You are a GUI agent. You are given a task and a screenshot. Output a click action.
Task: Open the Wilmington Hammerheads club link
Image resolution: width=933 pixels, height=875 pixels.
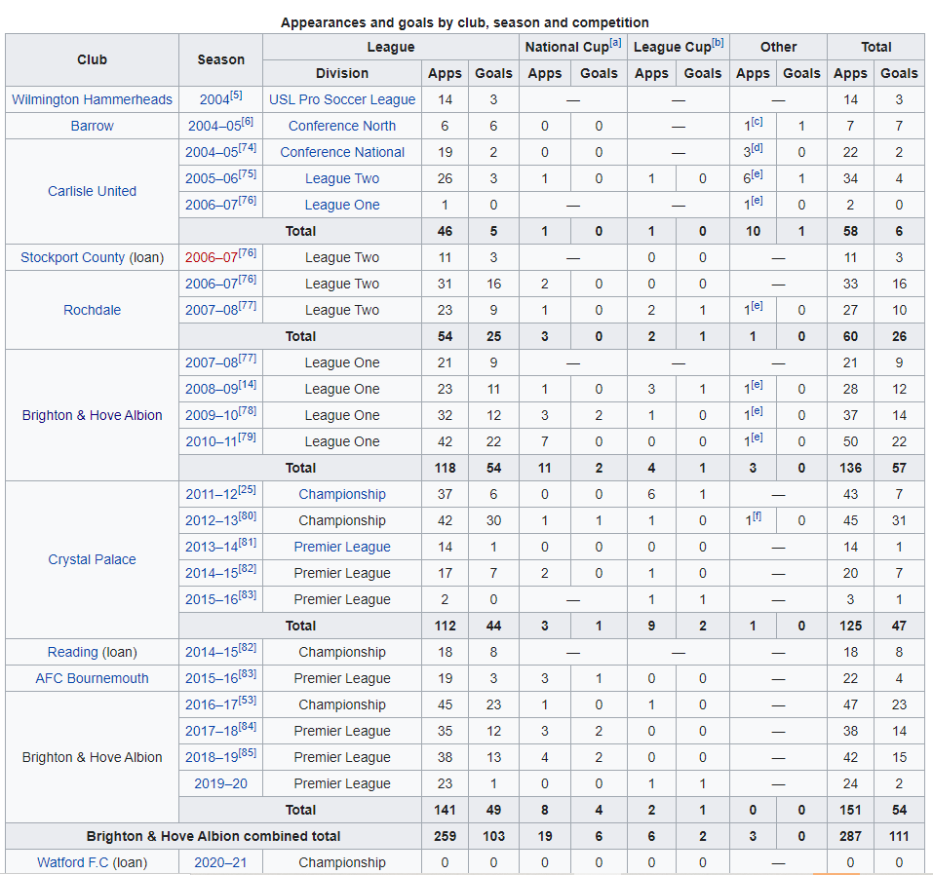pyautogui.click(x=92, y=99)
